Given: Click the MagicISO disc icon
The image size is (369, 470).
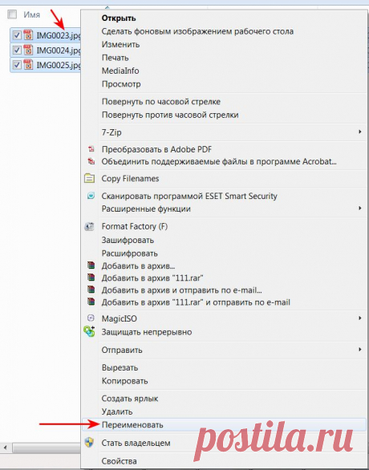Looking at the screenshot, I should (x=91, y=318).
